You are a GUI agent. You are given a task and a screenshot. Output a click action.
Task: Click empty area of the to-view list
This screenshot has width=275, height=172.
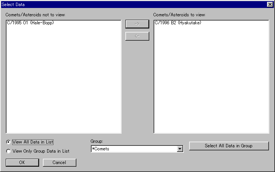coord(211,84)
